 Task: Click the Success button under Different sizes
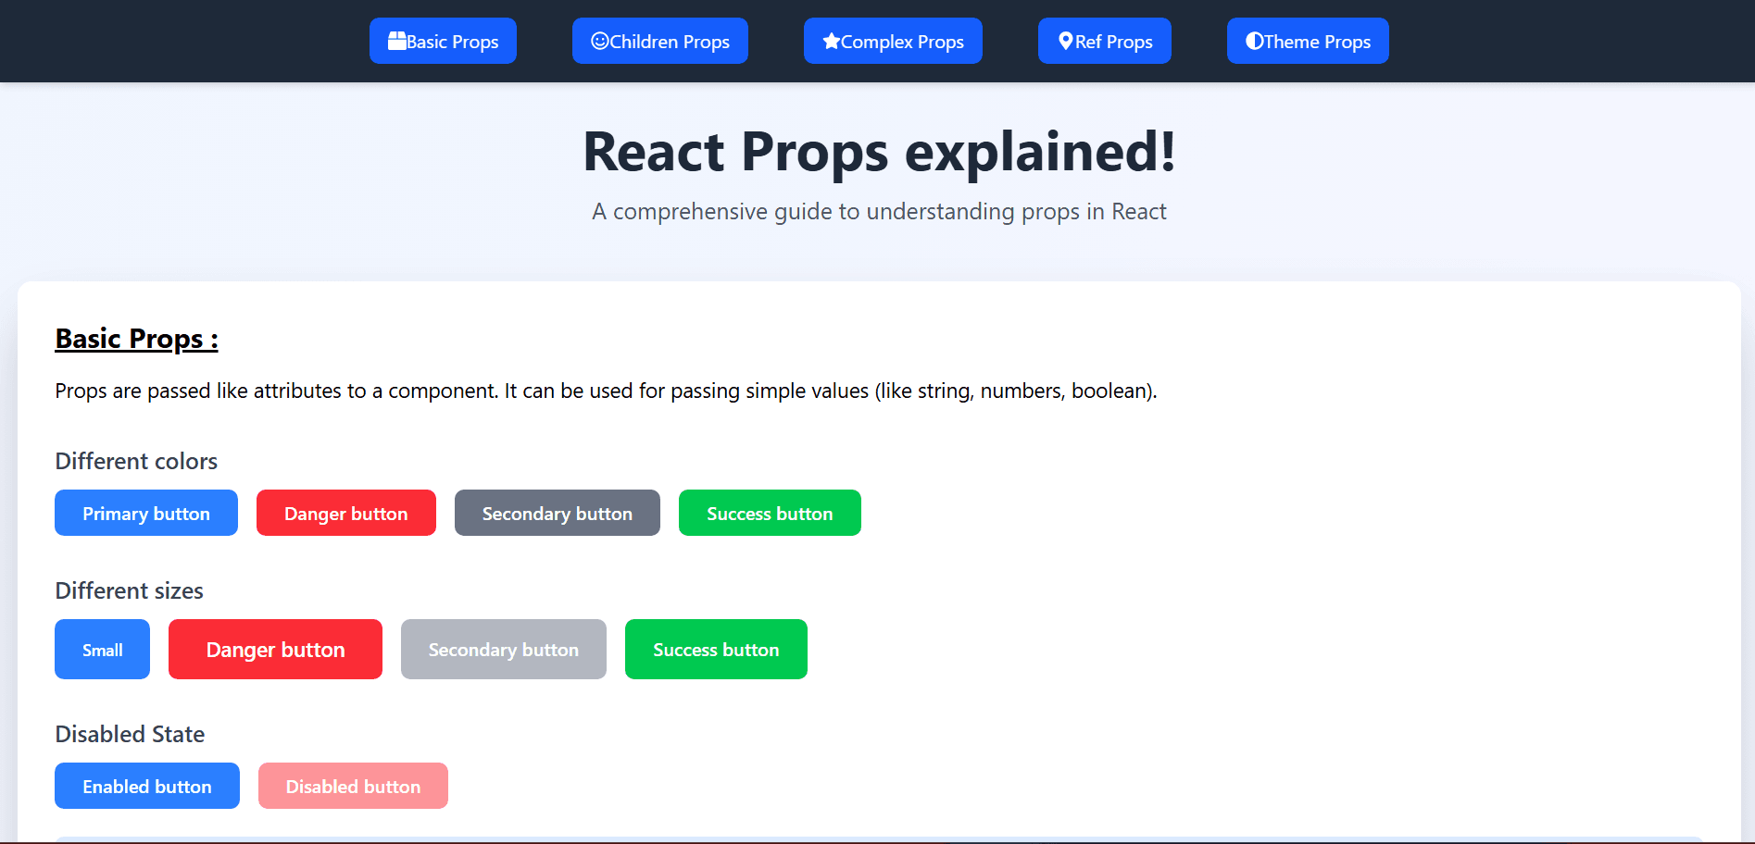(716, 650)
